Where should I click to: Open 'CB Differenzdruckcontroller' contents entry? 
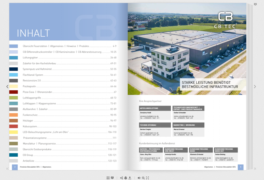tap(70, 52)
